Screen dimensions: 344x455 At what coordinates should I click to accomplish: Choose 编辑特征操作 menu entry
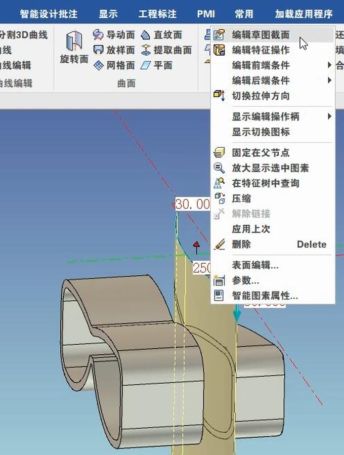(273, 50)
